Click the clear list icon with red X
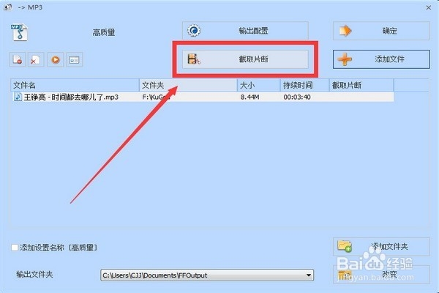This screenshot has width=439, height=293. (36, 59)
